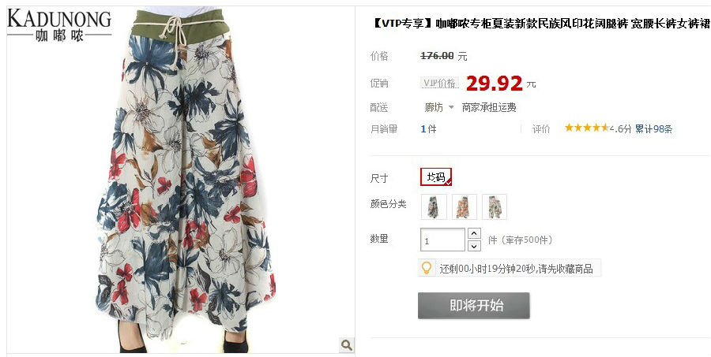Click the 即将开始 button

click(x=473, y=306)
